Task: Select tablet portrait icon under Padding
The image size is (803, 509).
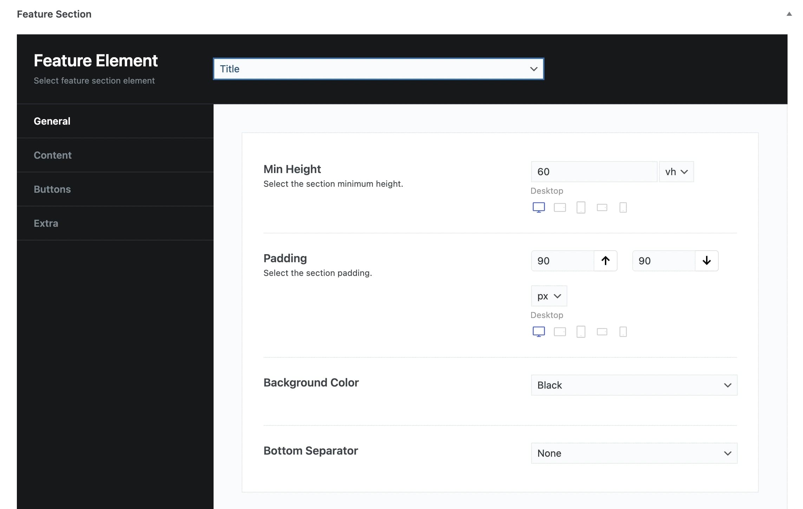Action: (x=581, y=332)
